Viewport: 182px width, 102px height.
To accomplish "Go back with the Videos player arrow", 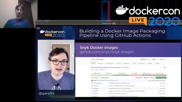I will [37, 24].
